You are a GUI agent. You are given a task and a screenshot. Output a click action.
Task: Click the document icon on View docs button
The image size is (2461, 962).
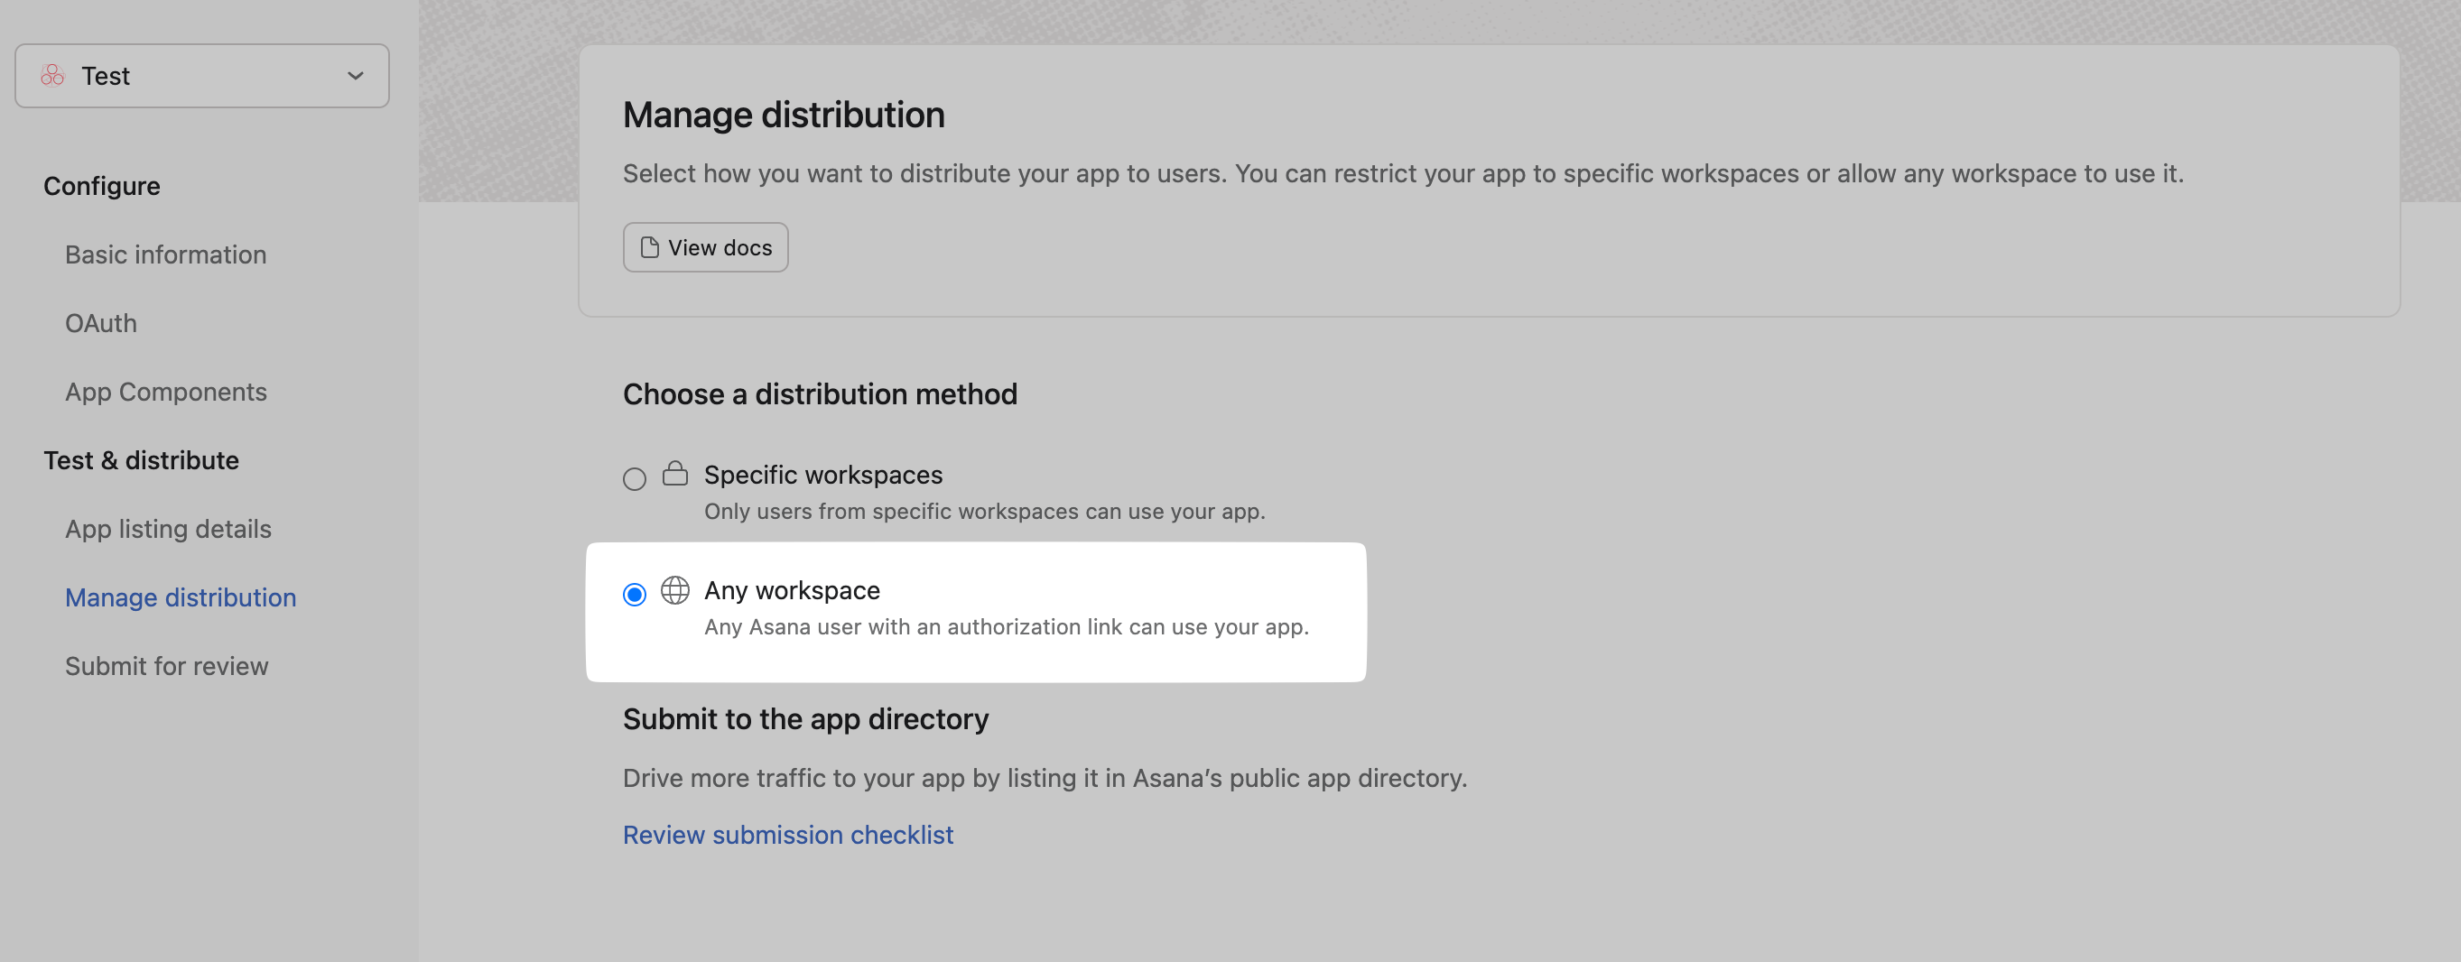(x=649, y=246)
